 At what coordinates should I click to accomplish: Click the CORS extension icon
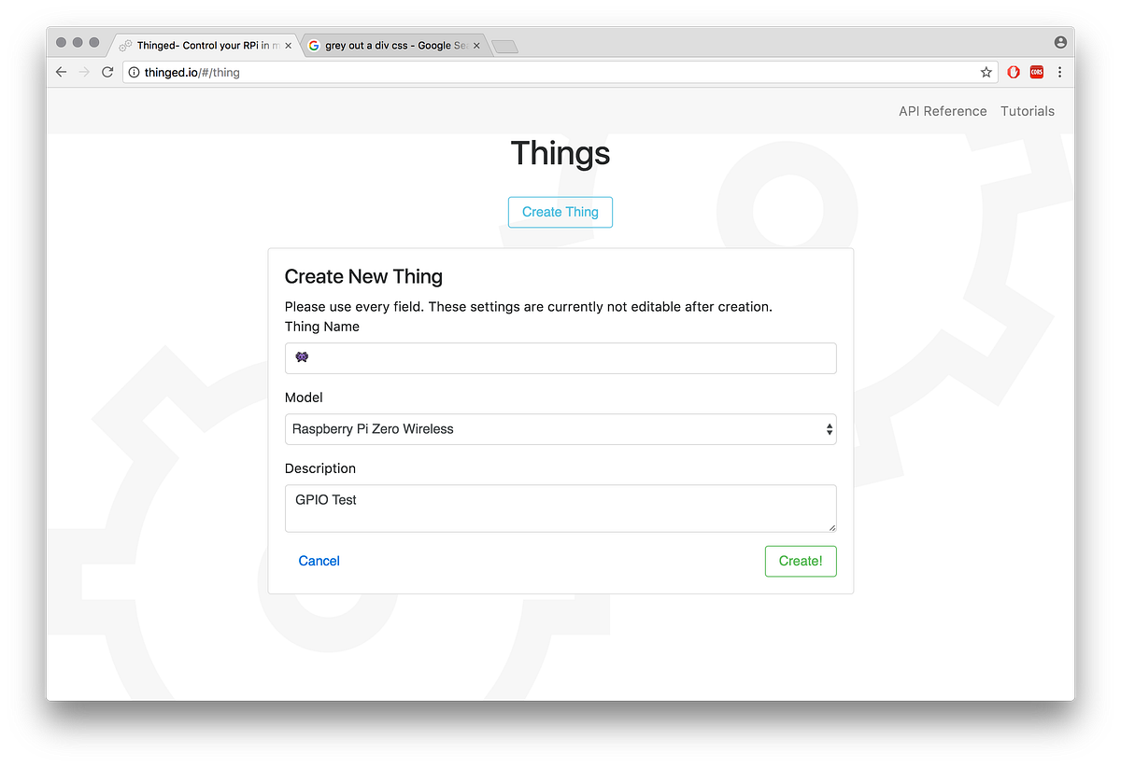coord(1037,72)
